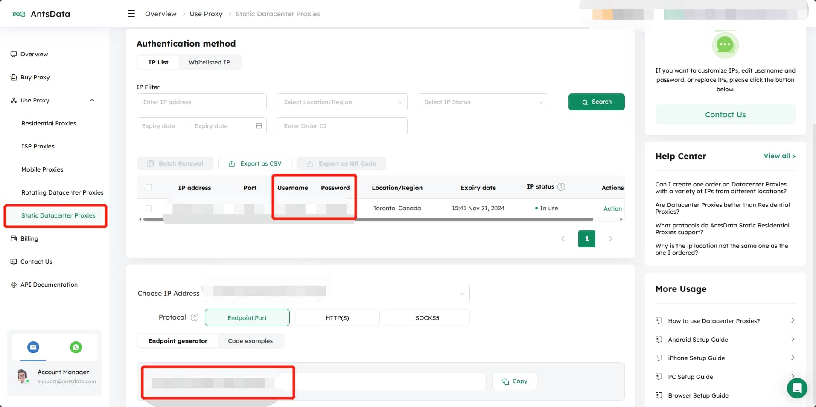Select Static Datacenter Proxies in sidebar

[58, 215]
